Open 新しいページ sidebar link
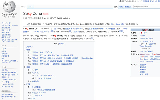Viewport: 160px width, 100px height. tap(6, 30)
